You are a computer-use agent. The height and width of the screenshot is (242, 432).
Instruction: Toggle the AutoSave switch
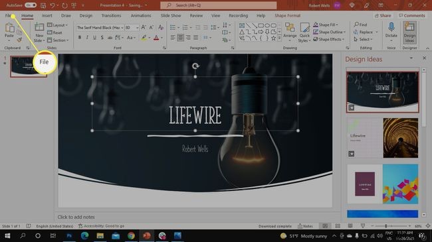(31, 5)
